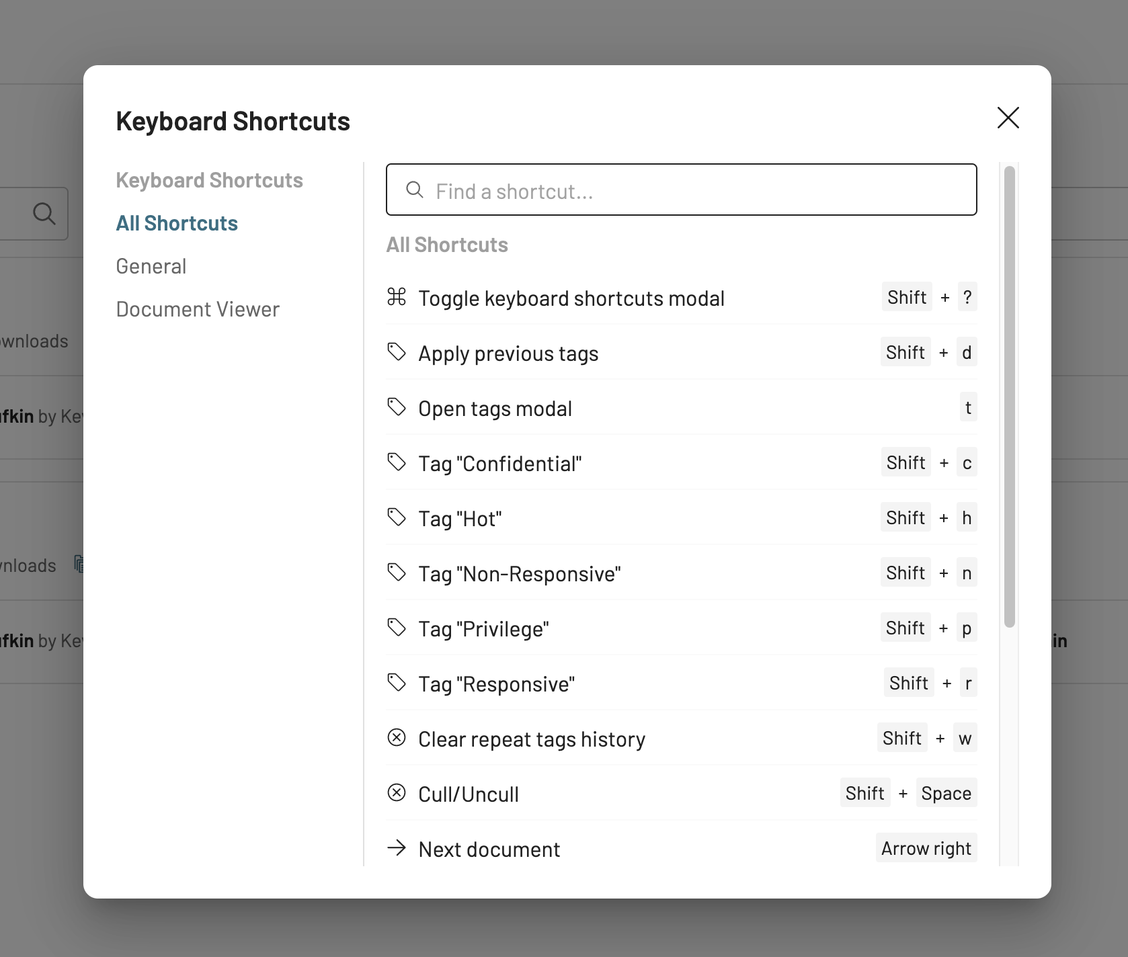Click the circled-x icon beside Cull/Uncull
1128x957 pixels.
pos(397,793)
